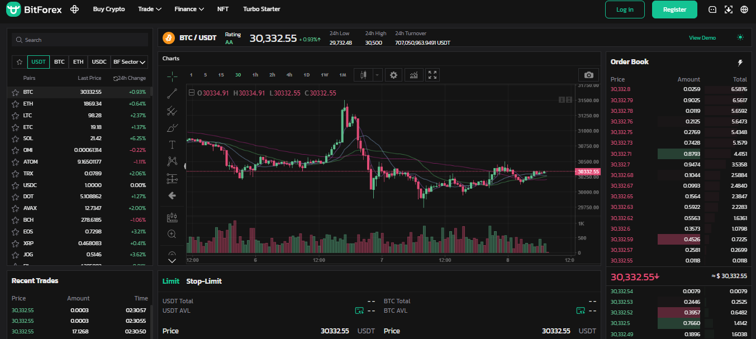756x339 pixels.
Task: Select the brush drawing tool
Action: pos(172,128)
